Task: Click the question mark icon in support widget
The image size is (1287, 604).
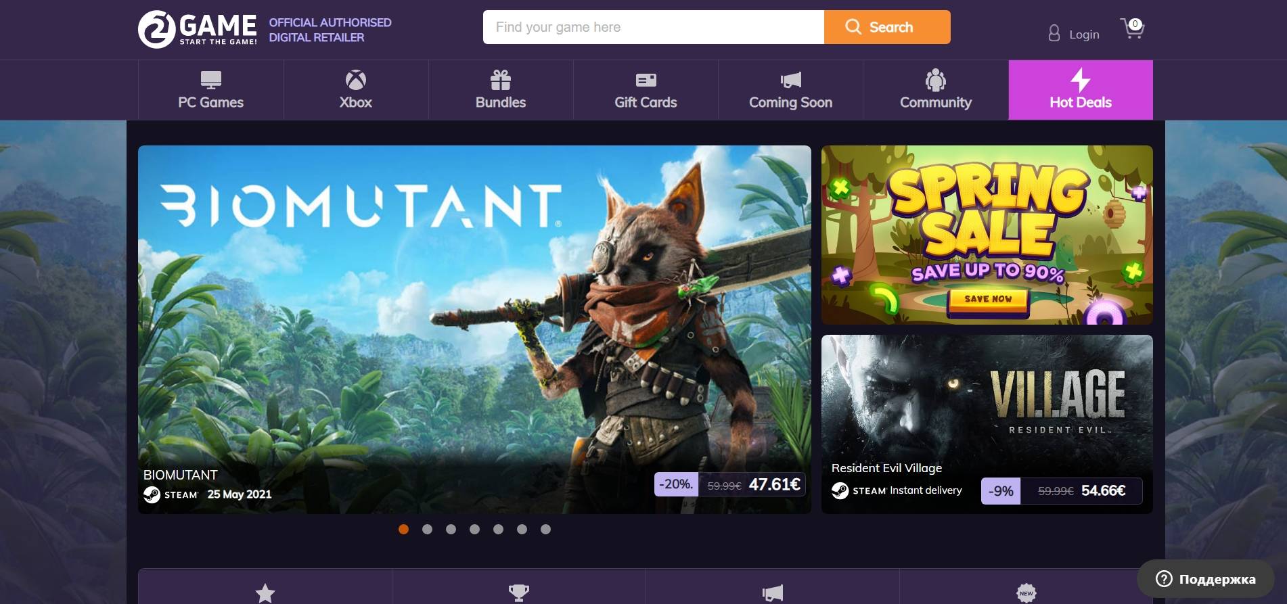Action: (x=1164, y=578)
